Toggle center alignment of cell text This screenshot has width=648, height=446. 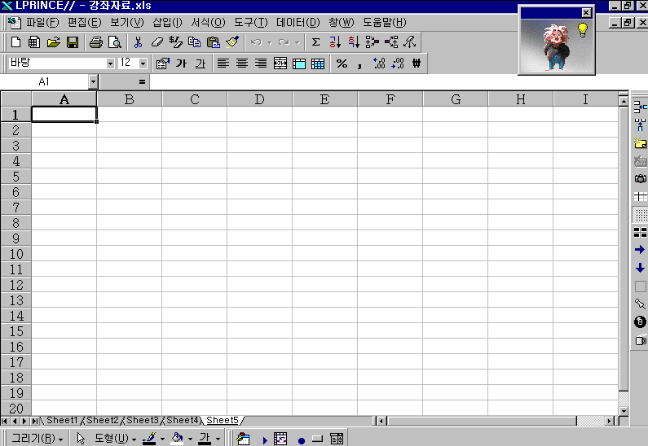tap(242, 63)
